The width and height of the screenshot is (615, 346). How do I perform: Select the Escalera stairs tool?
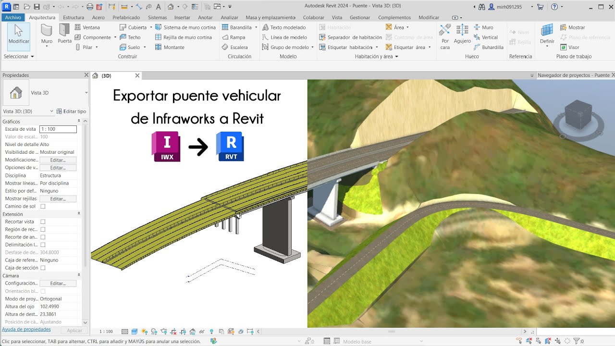point(235,48)
